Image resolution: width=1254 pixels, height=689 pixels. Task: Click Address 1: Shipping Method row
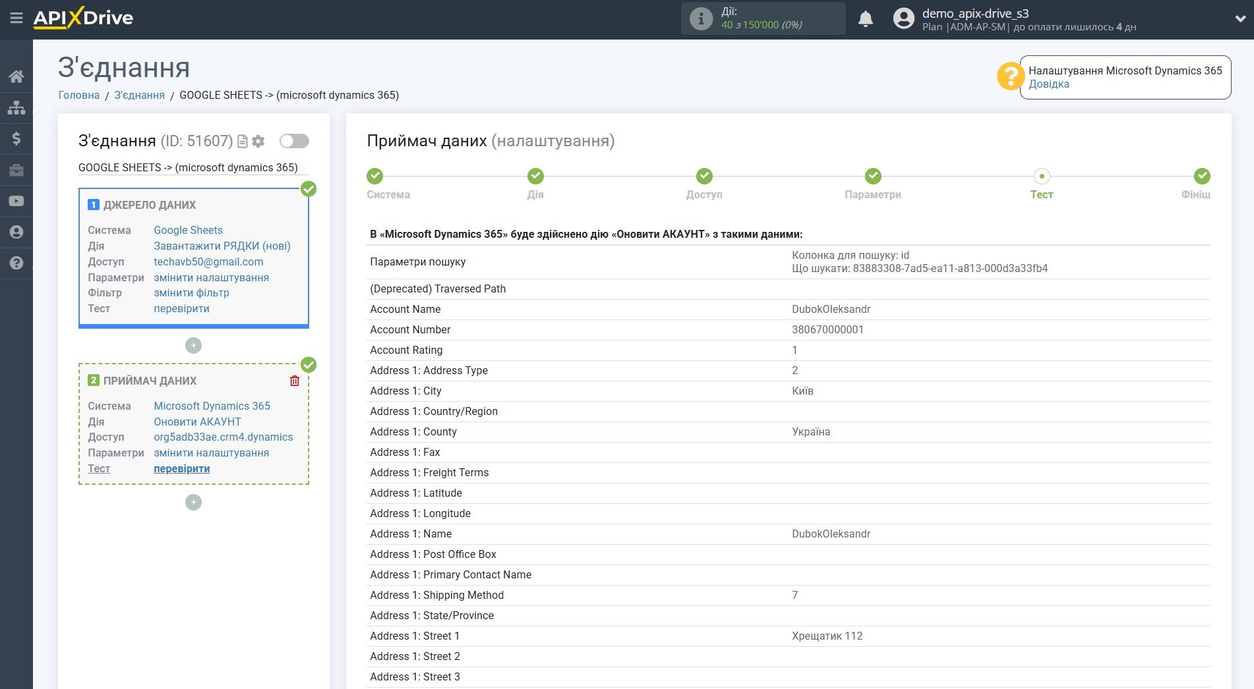789,595
